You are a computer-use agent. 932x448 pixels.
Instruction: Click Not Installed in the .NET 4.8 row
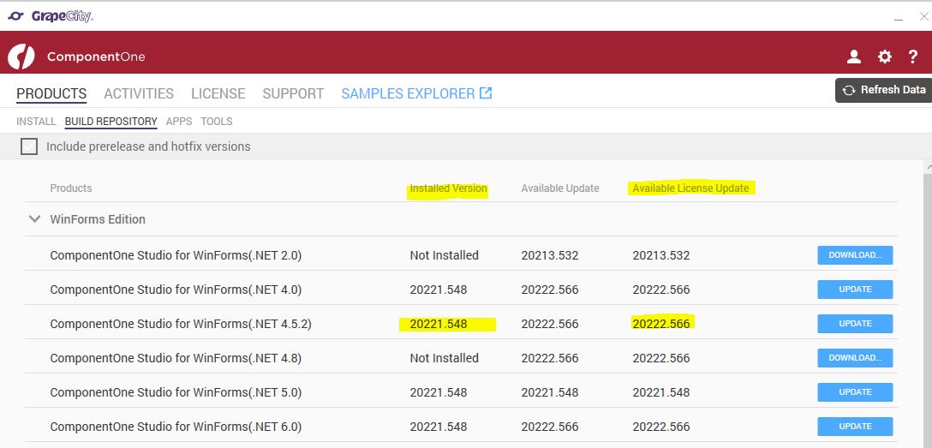444,358
